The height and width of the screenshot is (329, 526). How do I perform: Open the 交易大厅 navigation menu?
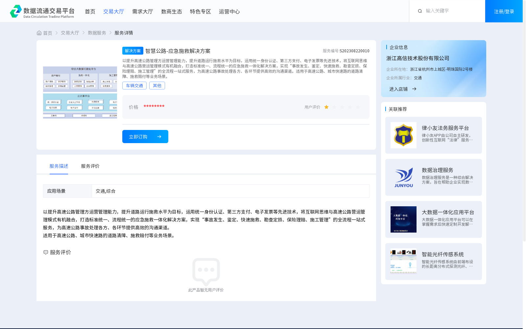(x=114, y=12)
